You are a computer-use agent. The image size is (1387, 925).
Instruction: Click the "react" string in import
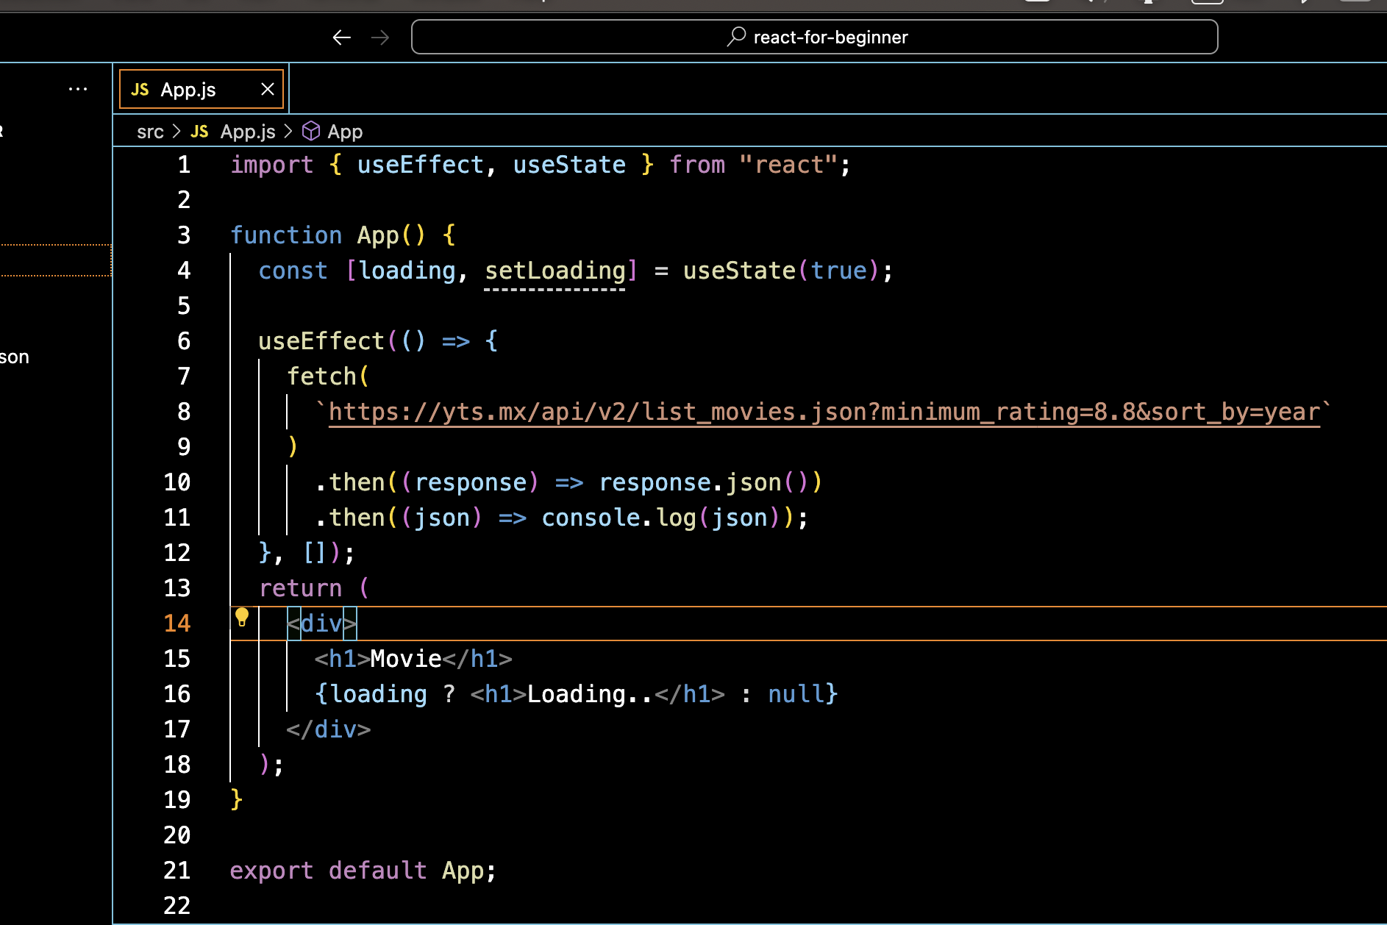pos(789,165)
